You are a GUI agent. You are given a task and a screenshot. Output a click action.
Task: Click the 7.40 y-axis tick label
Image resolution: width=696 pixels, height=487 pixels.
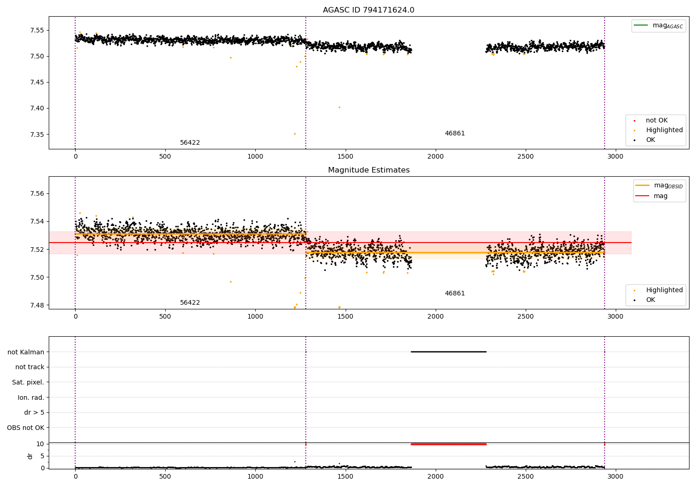click(x=37, y=109)
